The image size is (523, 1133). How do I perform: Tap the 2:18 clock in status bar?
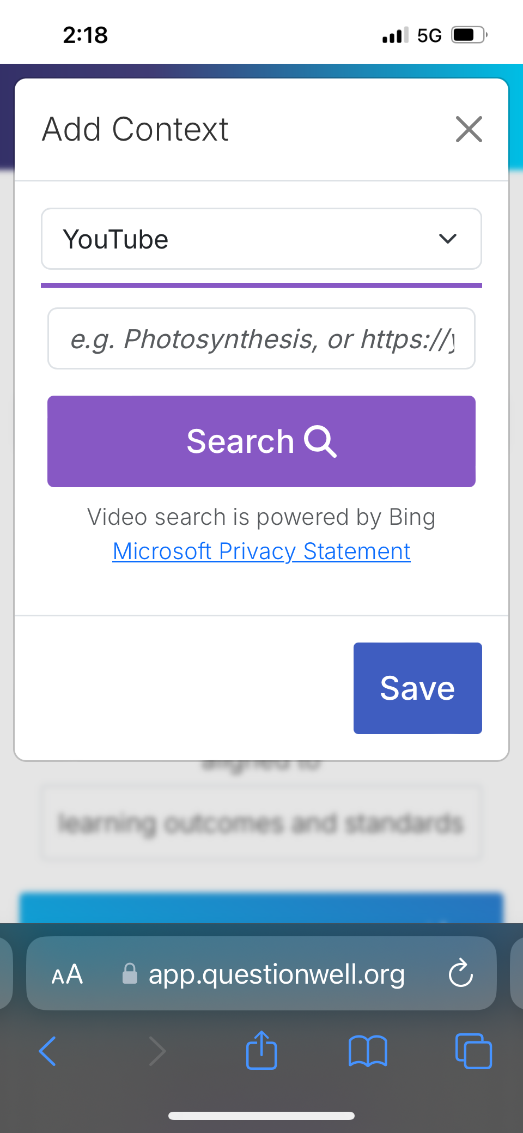click(x=86, y=35)
